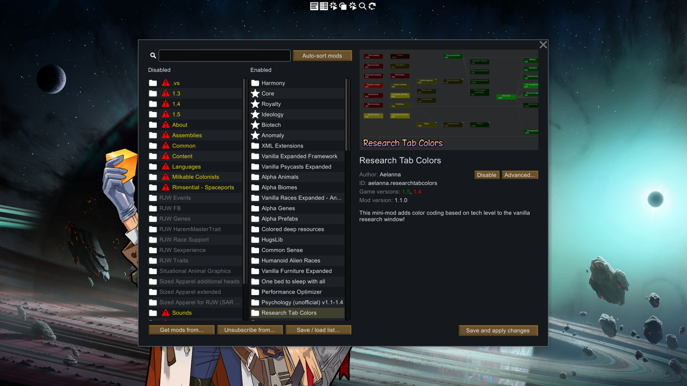Click the star icon beside Core

click(x=255, y=93)
